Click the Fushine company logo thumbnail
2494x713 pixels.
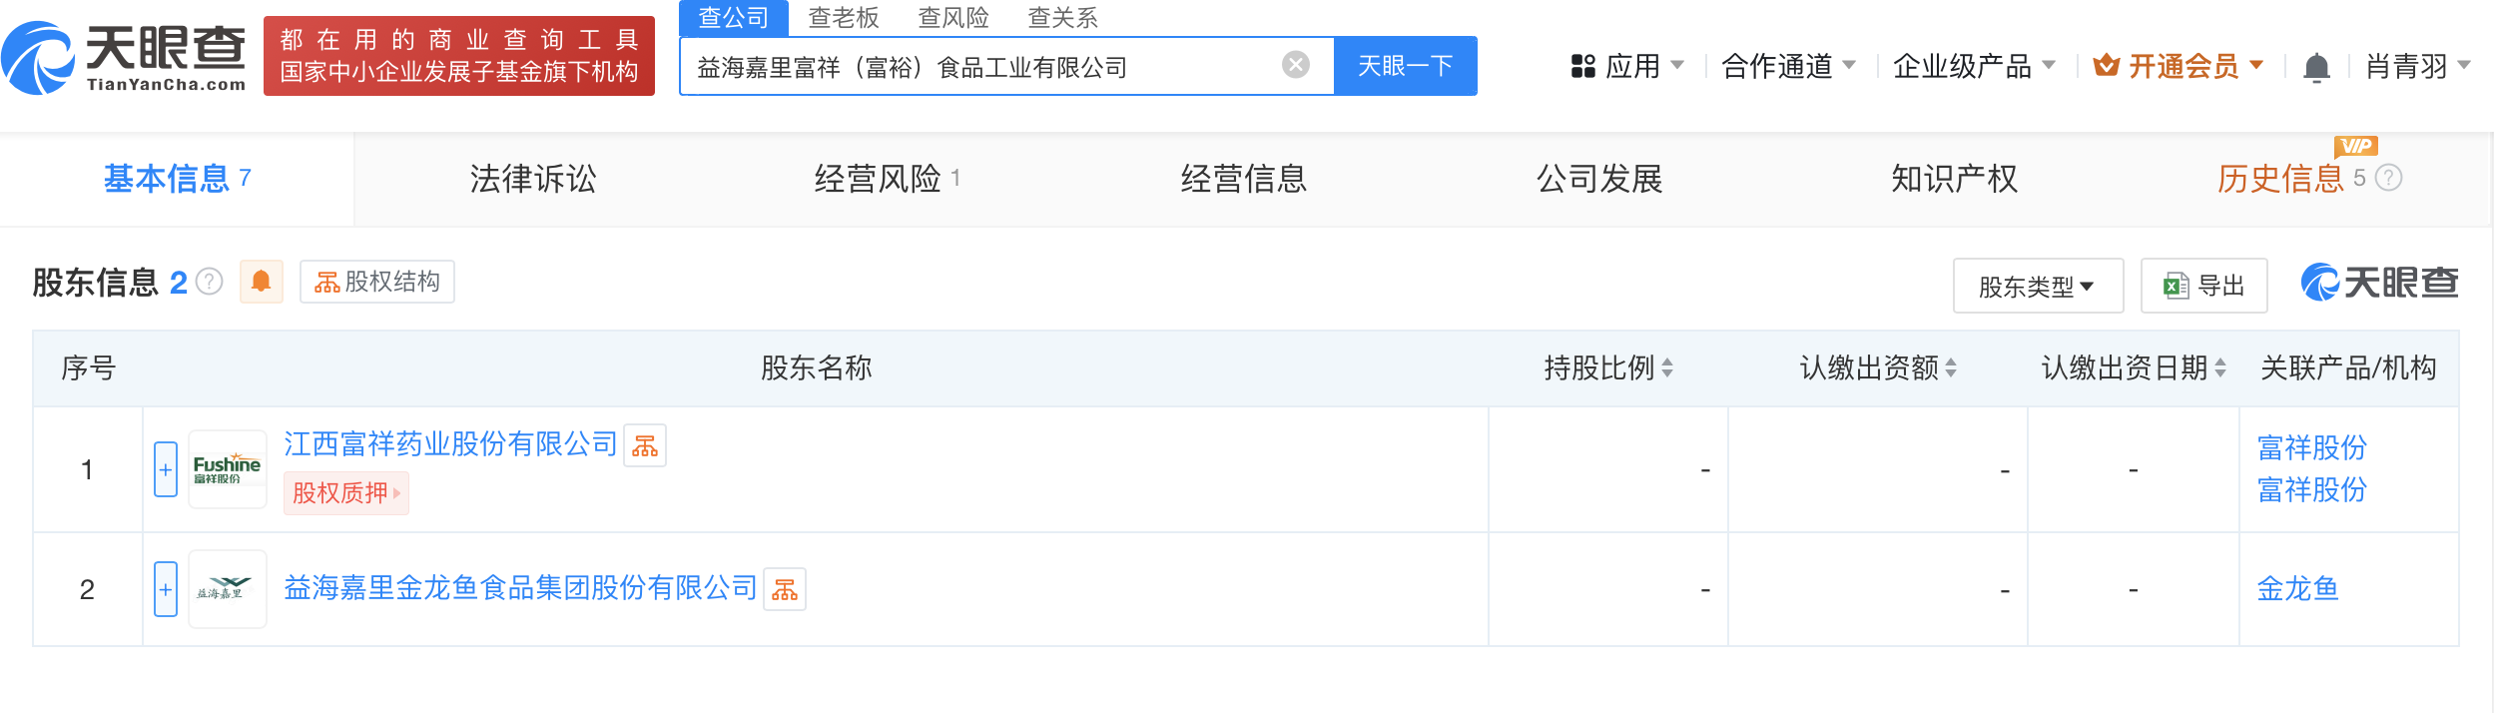228,469
